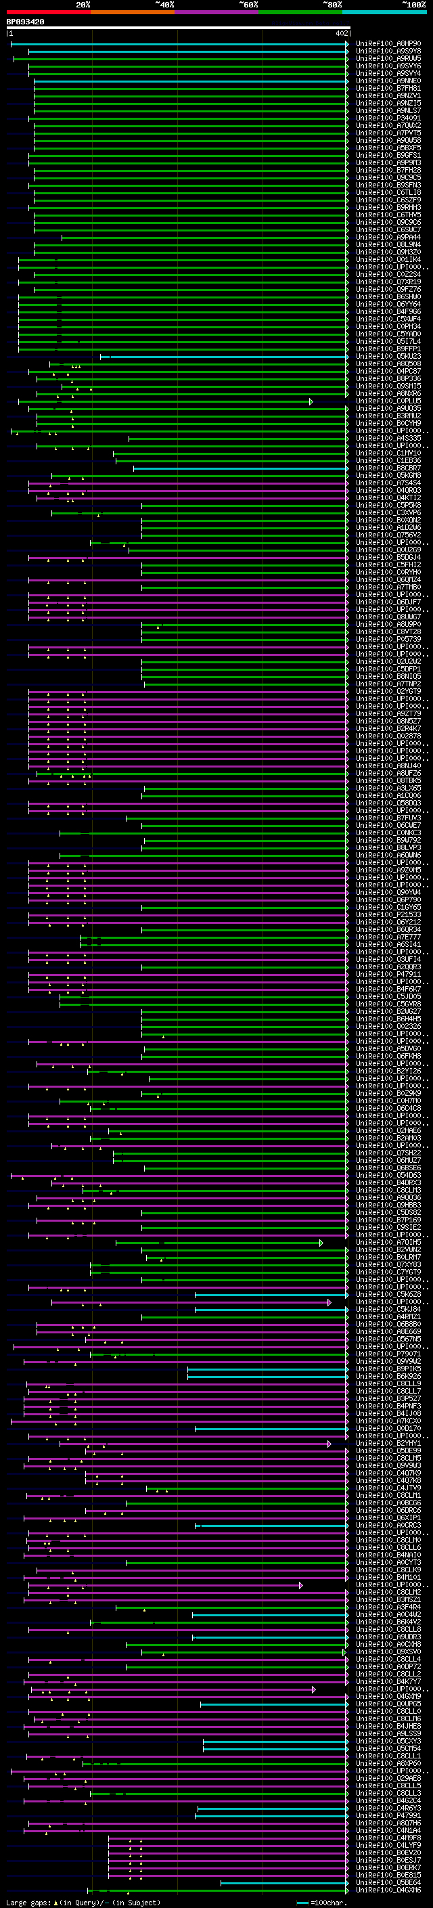Select label UniRef100_A9PA44
The width and height of the screenshot is (433, 1908).
(388, 237)
